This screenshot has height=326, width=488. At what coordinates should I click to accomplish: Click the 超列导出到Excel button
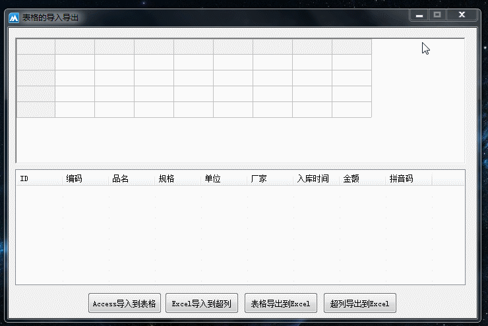(x=360, y=303)
